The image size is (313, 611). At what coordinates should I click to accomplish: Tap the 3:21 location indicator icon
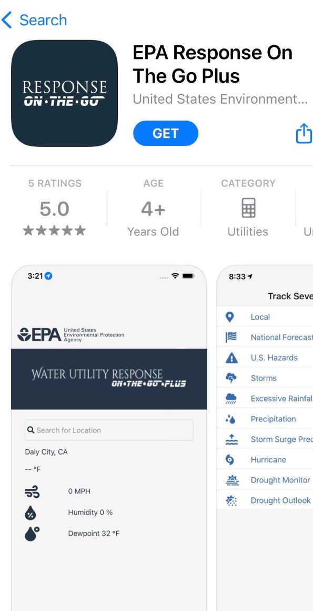click(48, 276)
